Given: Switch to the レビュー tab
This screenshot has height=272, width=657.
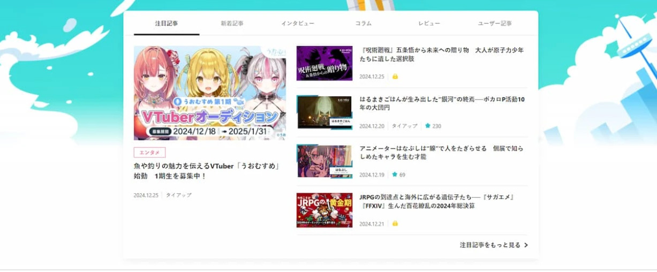Looking at the screenshot, I should pos(429,24).
